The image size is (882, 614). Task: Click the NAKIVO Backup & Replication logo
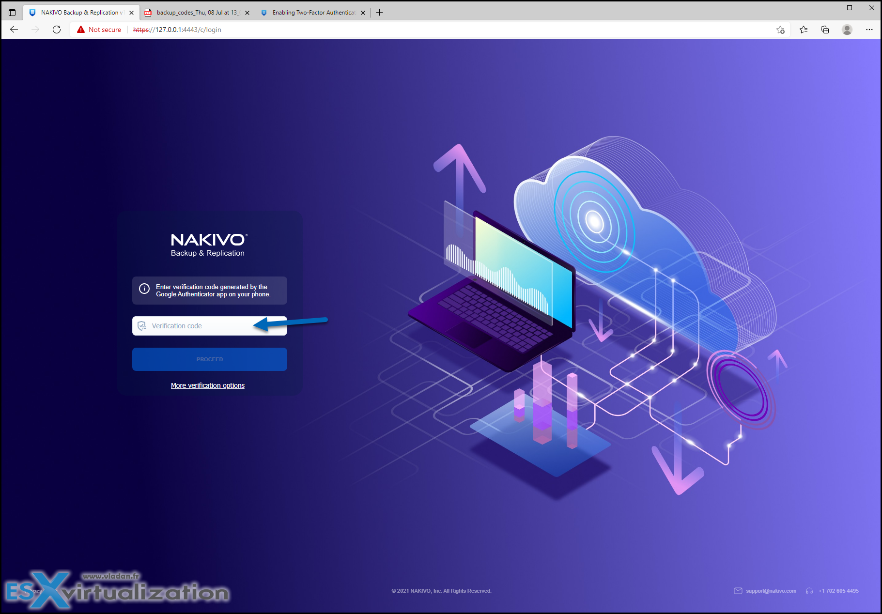tap(209, 245)
